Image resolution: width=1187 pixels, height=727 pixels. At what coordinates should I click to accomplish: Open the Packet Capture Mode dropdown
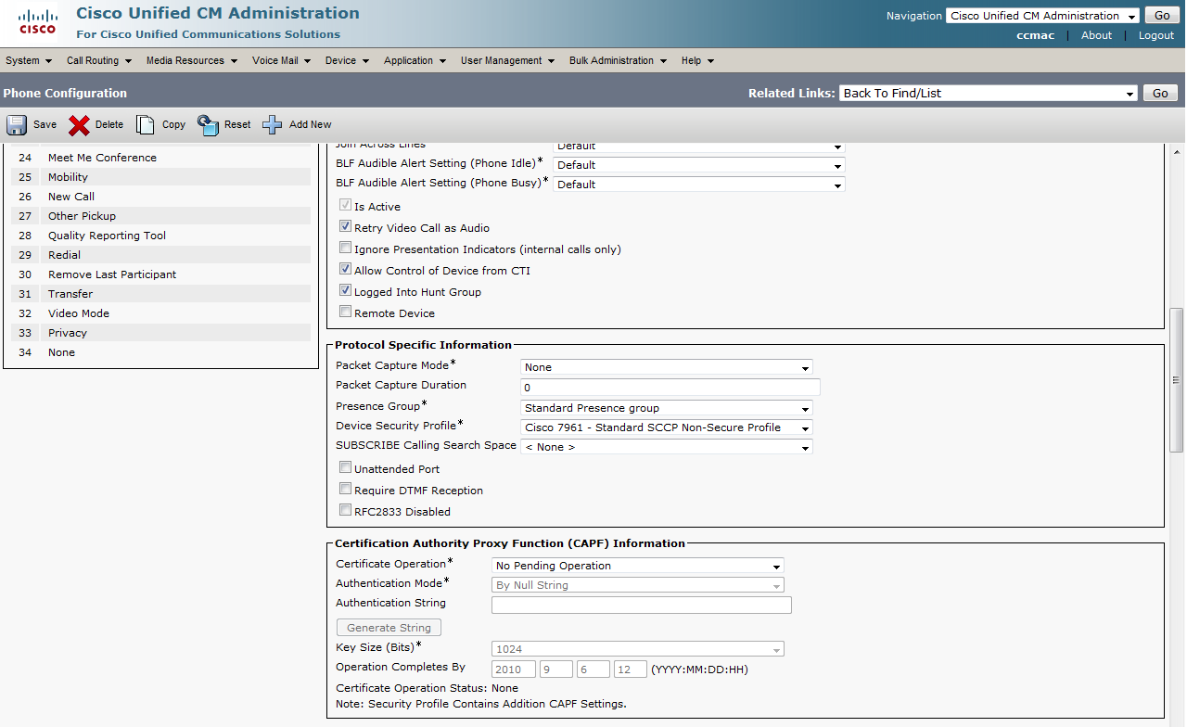[666, 367]
